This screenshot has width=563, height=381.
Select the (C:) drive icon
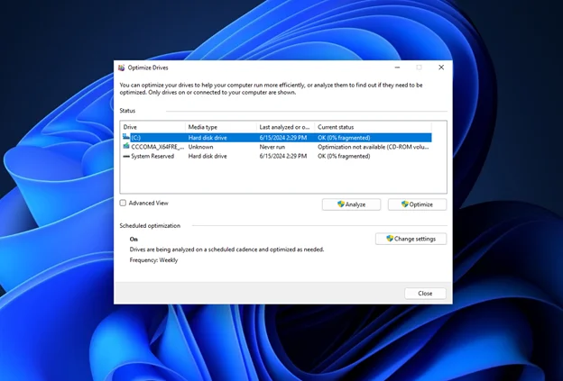coord(126,137)
